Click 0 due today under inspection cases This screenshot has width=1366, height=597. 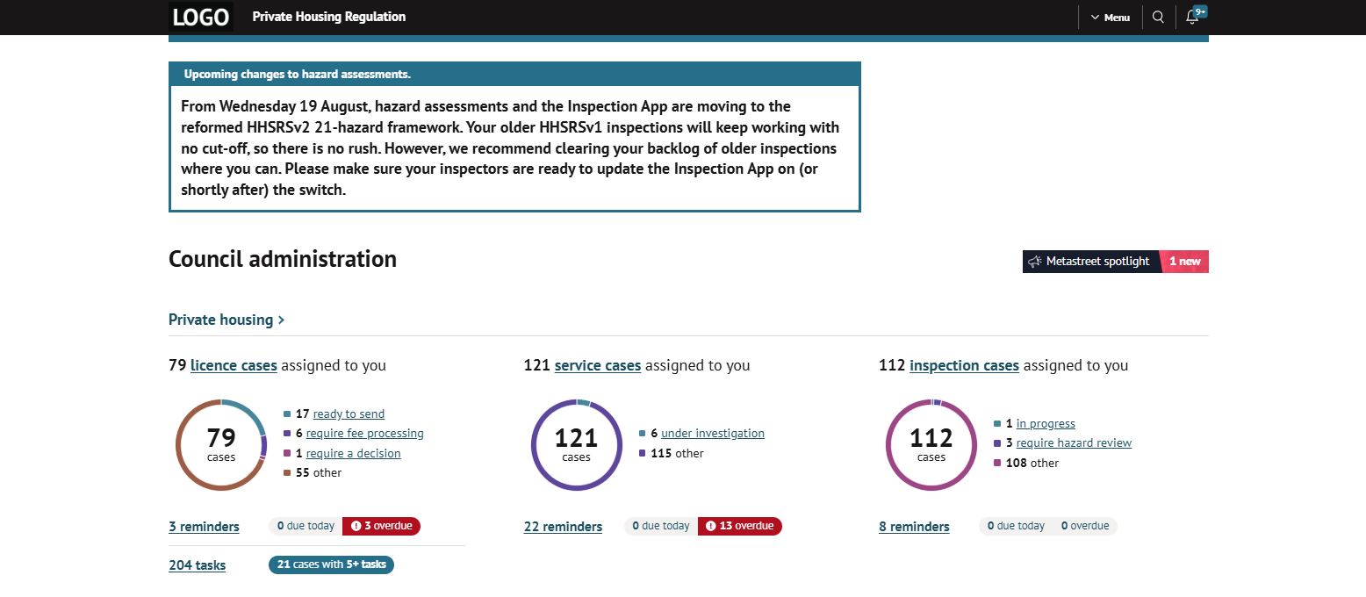tap(1016, 526)
